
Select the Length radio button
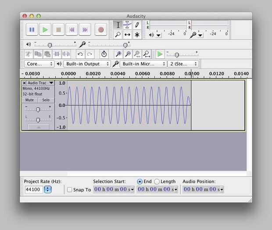[x=157, y=182]
